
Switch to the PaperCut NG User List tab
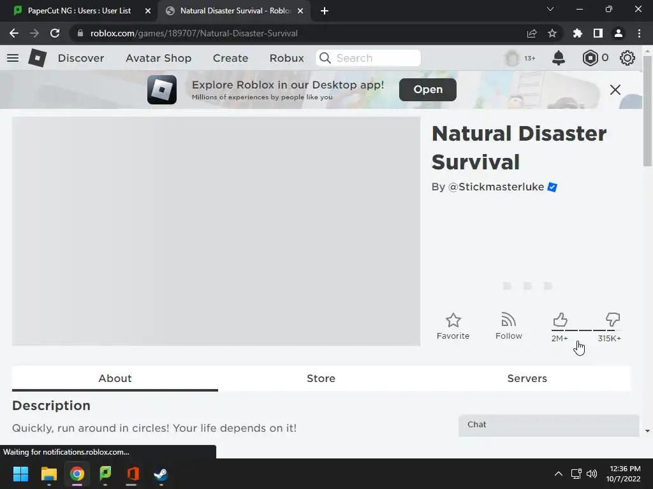(x=79, y=11)
